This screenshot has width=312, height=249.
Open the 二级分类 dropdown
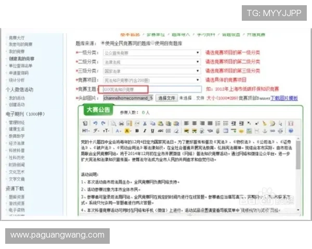pos(152,62)
